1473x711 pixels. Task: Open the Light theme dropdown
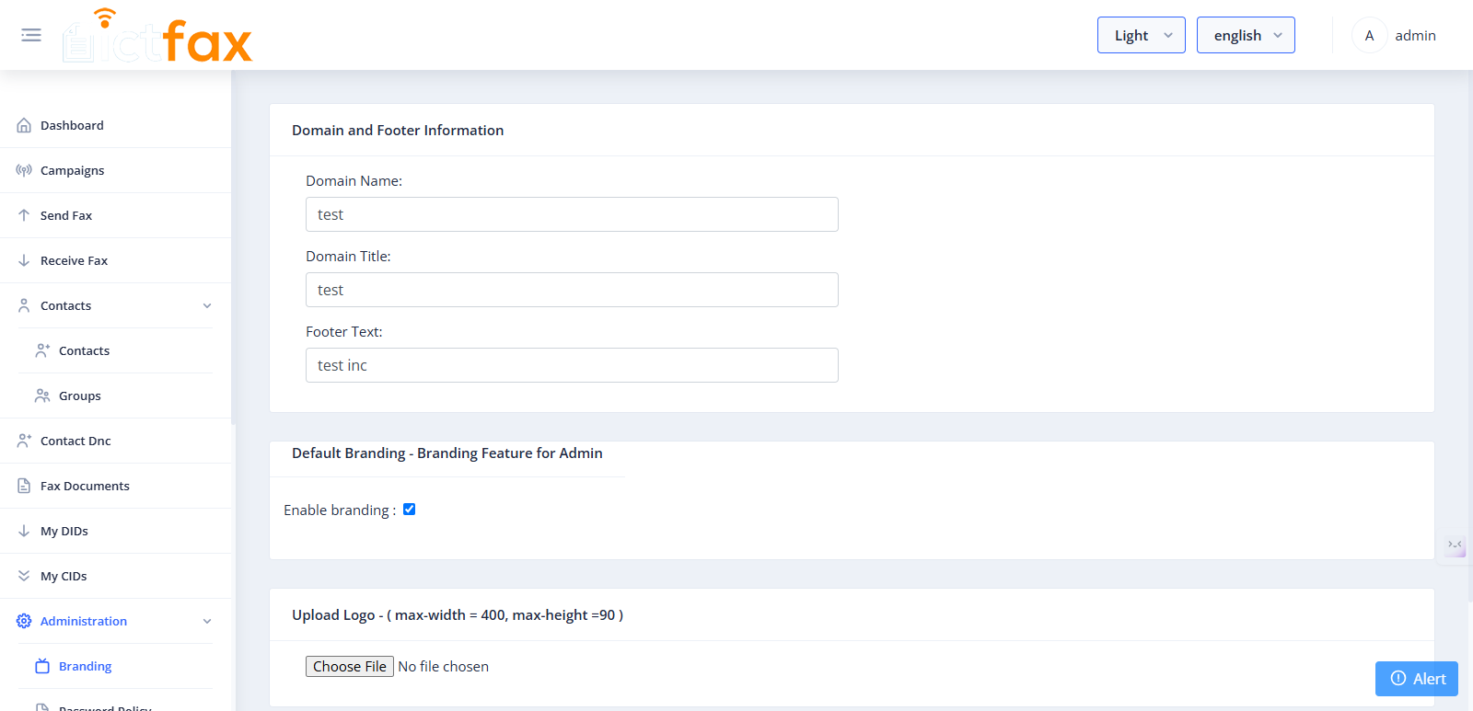pyautogui.click(x=1141, y=35)
